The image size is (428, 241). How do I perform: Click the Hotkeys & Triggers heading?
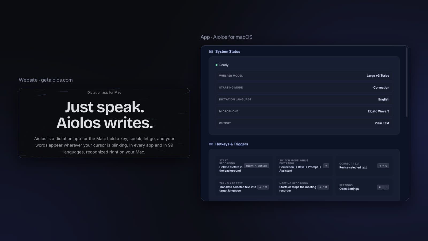pos(232,144)
